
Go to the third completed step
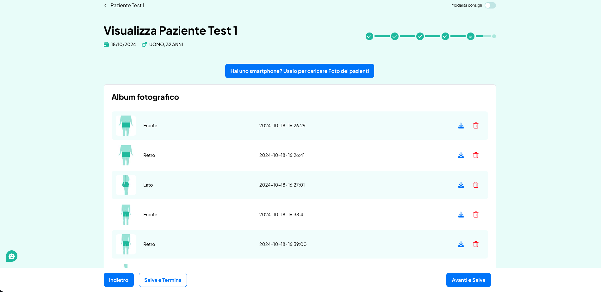pyautogui.click(x=420, y=36)
